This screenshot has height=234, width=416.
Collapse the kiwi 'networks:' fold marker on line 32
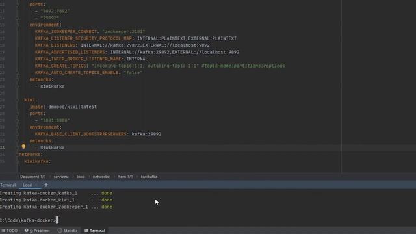(x=17, y=141)
